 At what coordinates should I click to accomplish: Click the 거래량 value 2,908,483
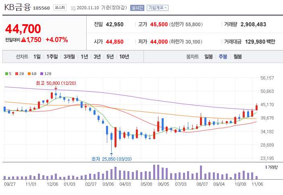[254, 24]
